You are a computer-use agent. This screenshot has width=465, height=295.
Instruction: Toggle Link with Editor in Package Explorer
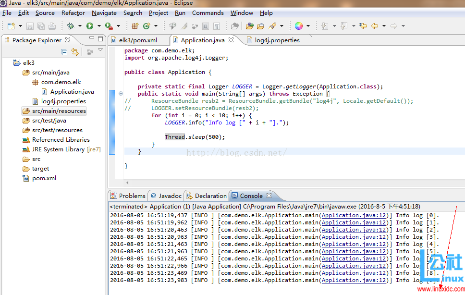tap(75, 52)
